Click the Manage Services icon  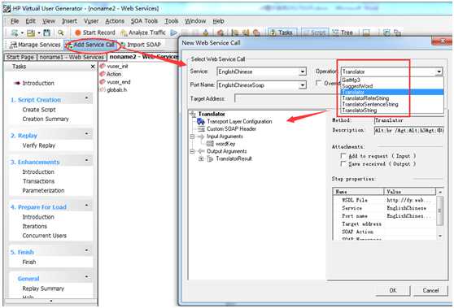13,45
